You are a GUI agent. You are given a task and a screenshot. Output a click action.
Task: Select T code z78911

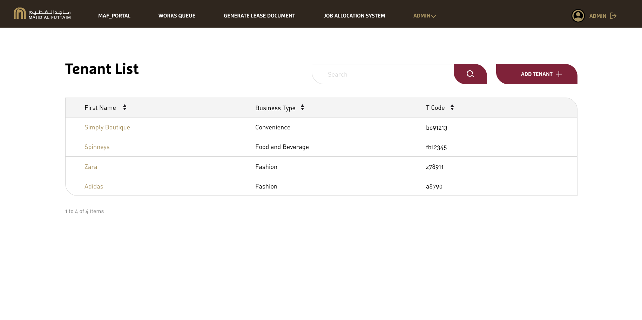[x=434, y=167]
